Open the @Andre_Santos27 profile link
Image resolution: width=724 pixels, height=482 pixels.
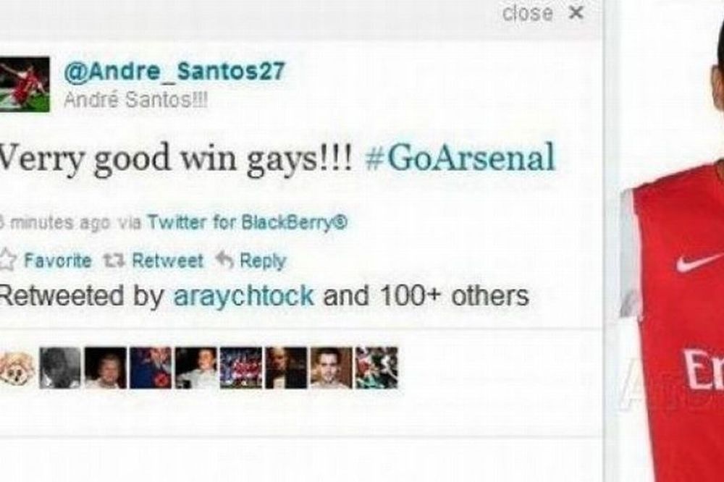174,72
